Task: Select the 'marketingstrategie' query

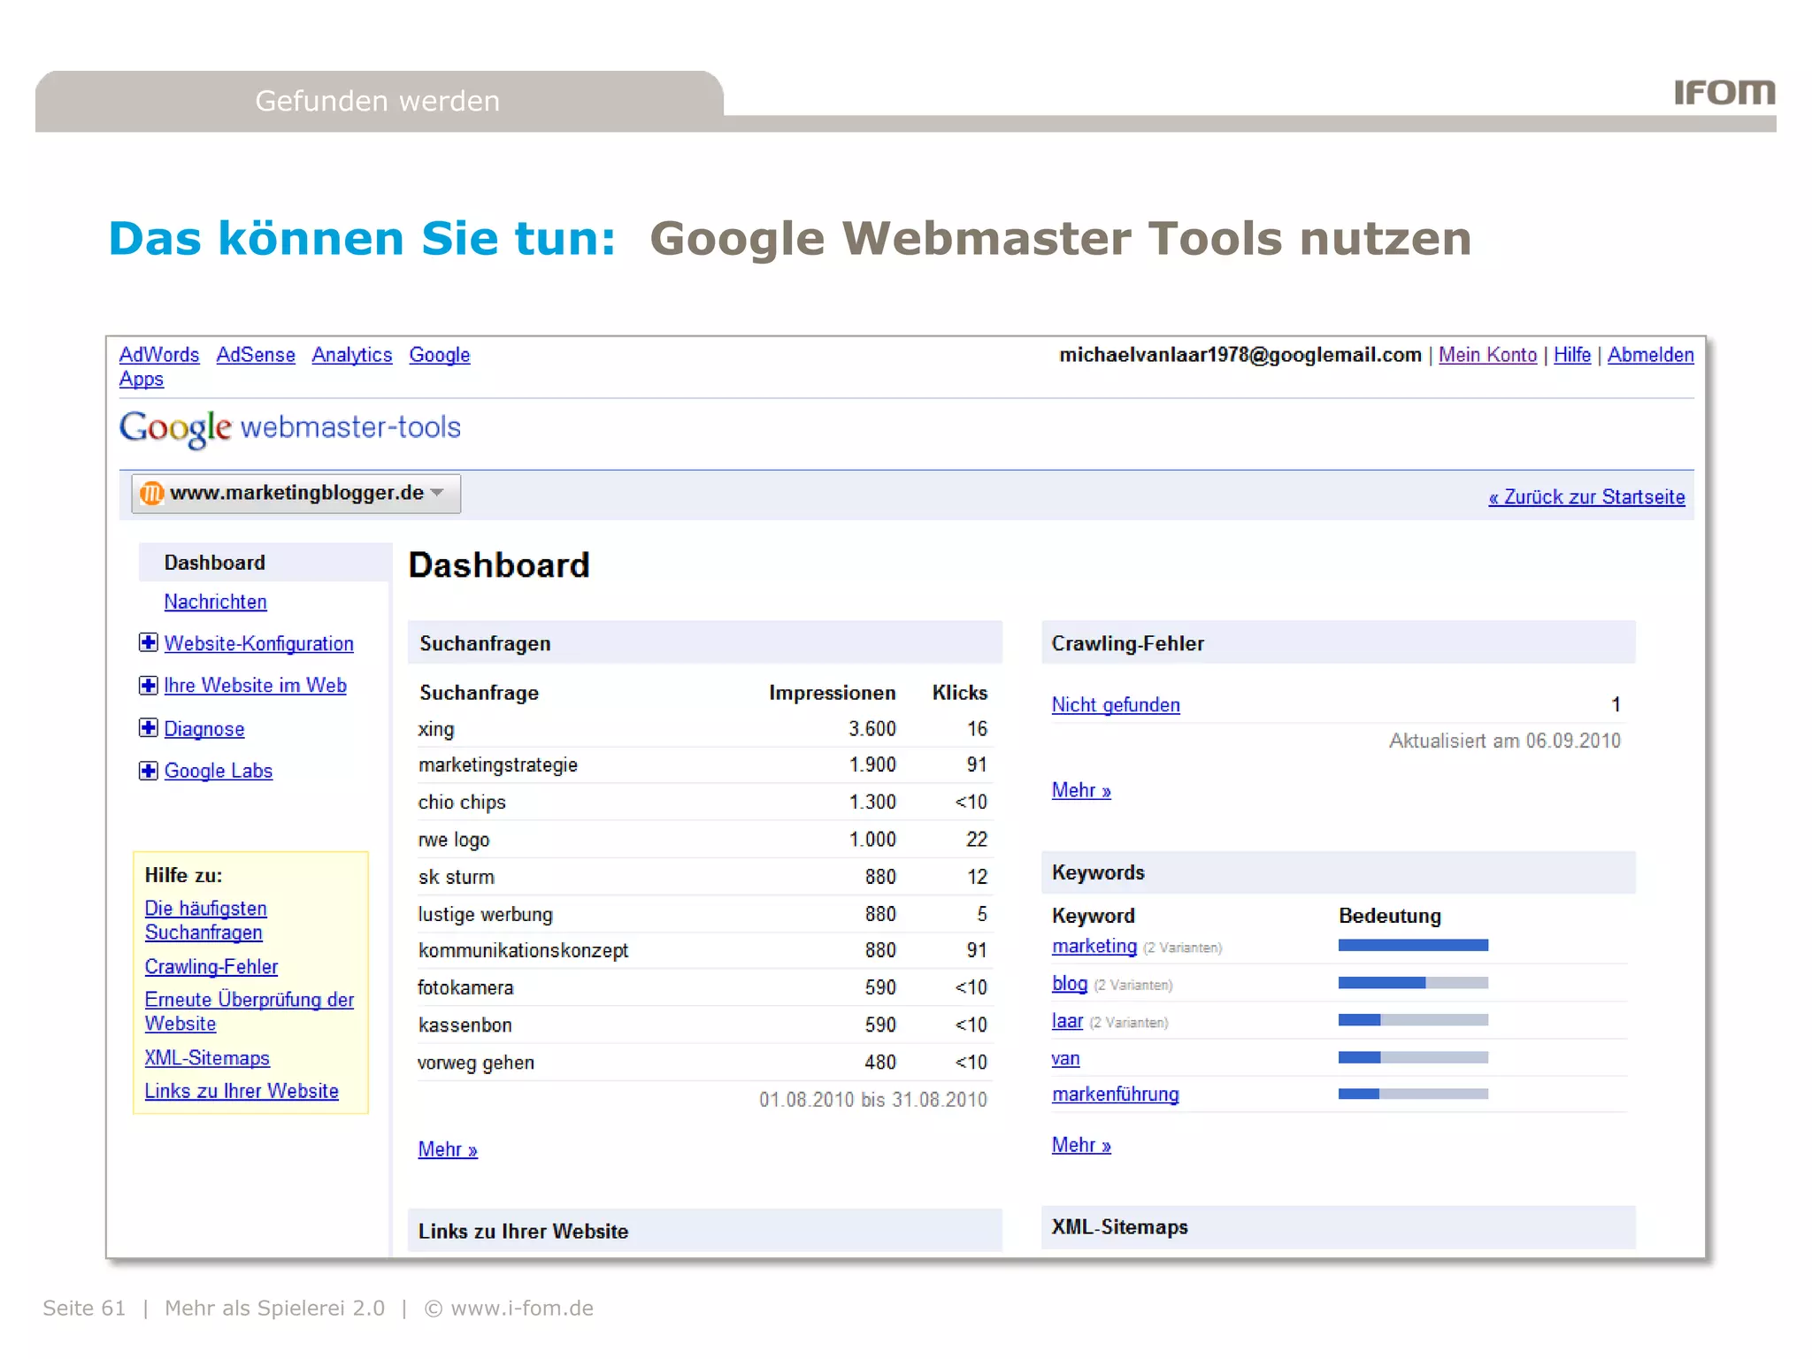Action: coord(703,765)
